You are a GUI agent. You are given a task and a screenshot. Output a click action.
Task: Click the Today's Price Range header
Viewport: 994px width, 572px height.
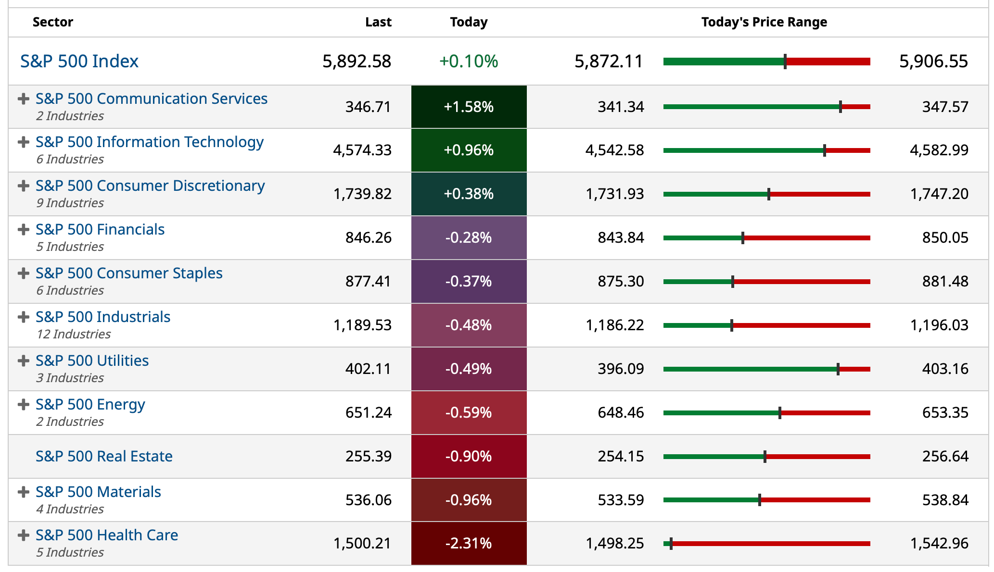coord(764,22)
